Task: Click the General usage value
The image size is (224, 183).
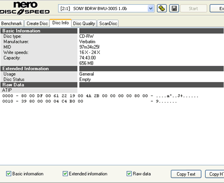Action: click(86, 74)
